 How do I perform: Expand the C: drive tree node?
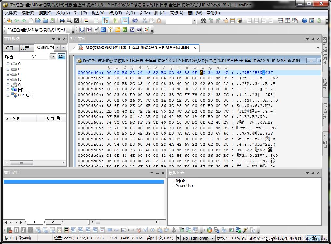[8, 64]
